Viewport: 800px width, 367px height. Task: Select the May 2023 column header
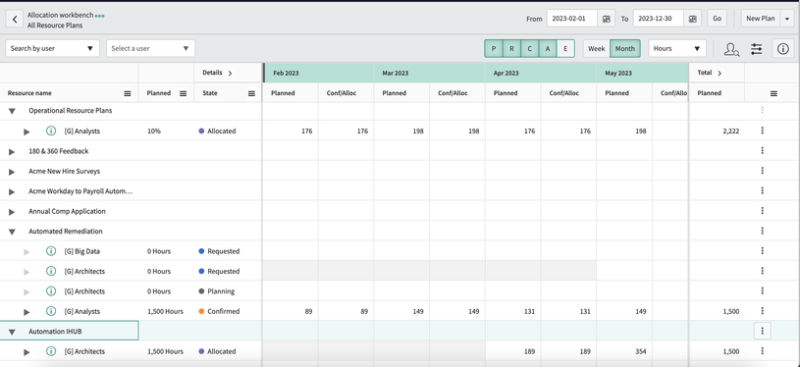[x=642, y=73]
